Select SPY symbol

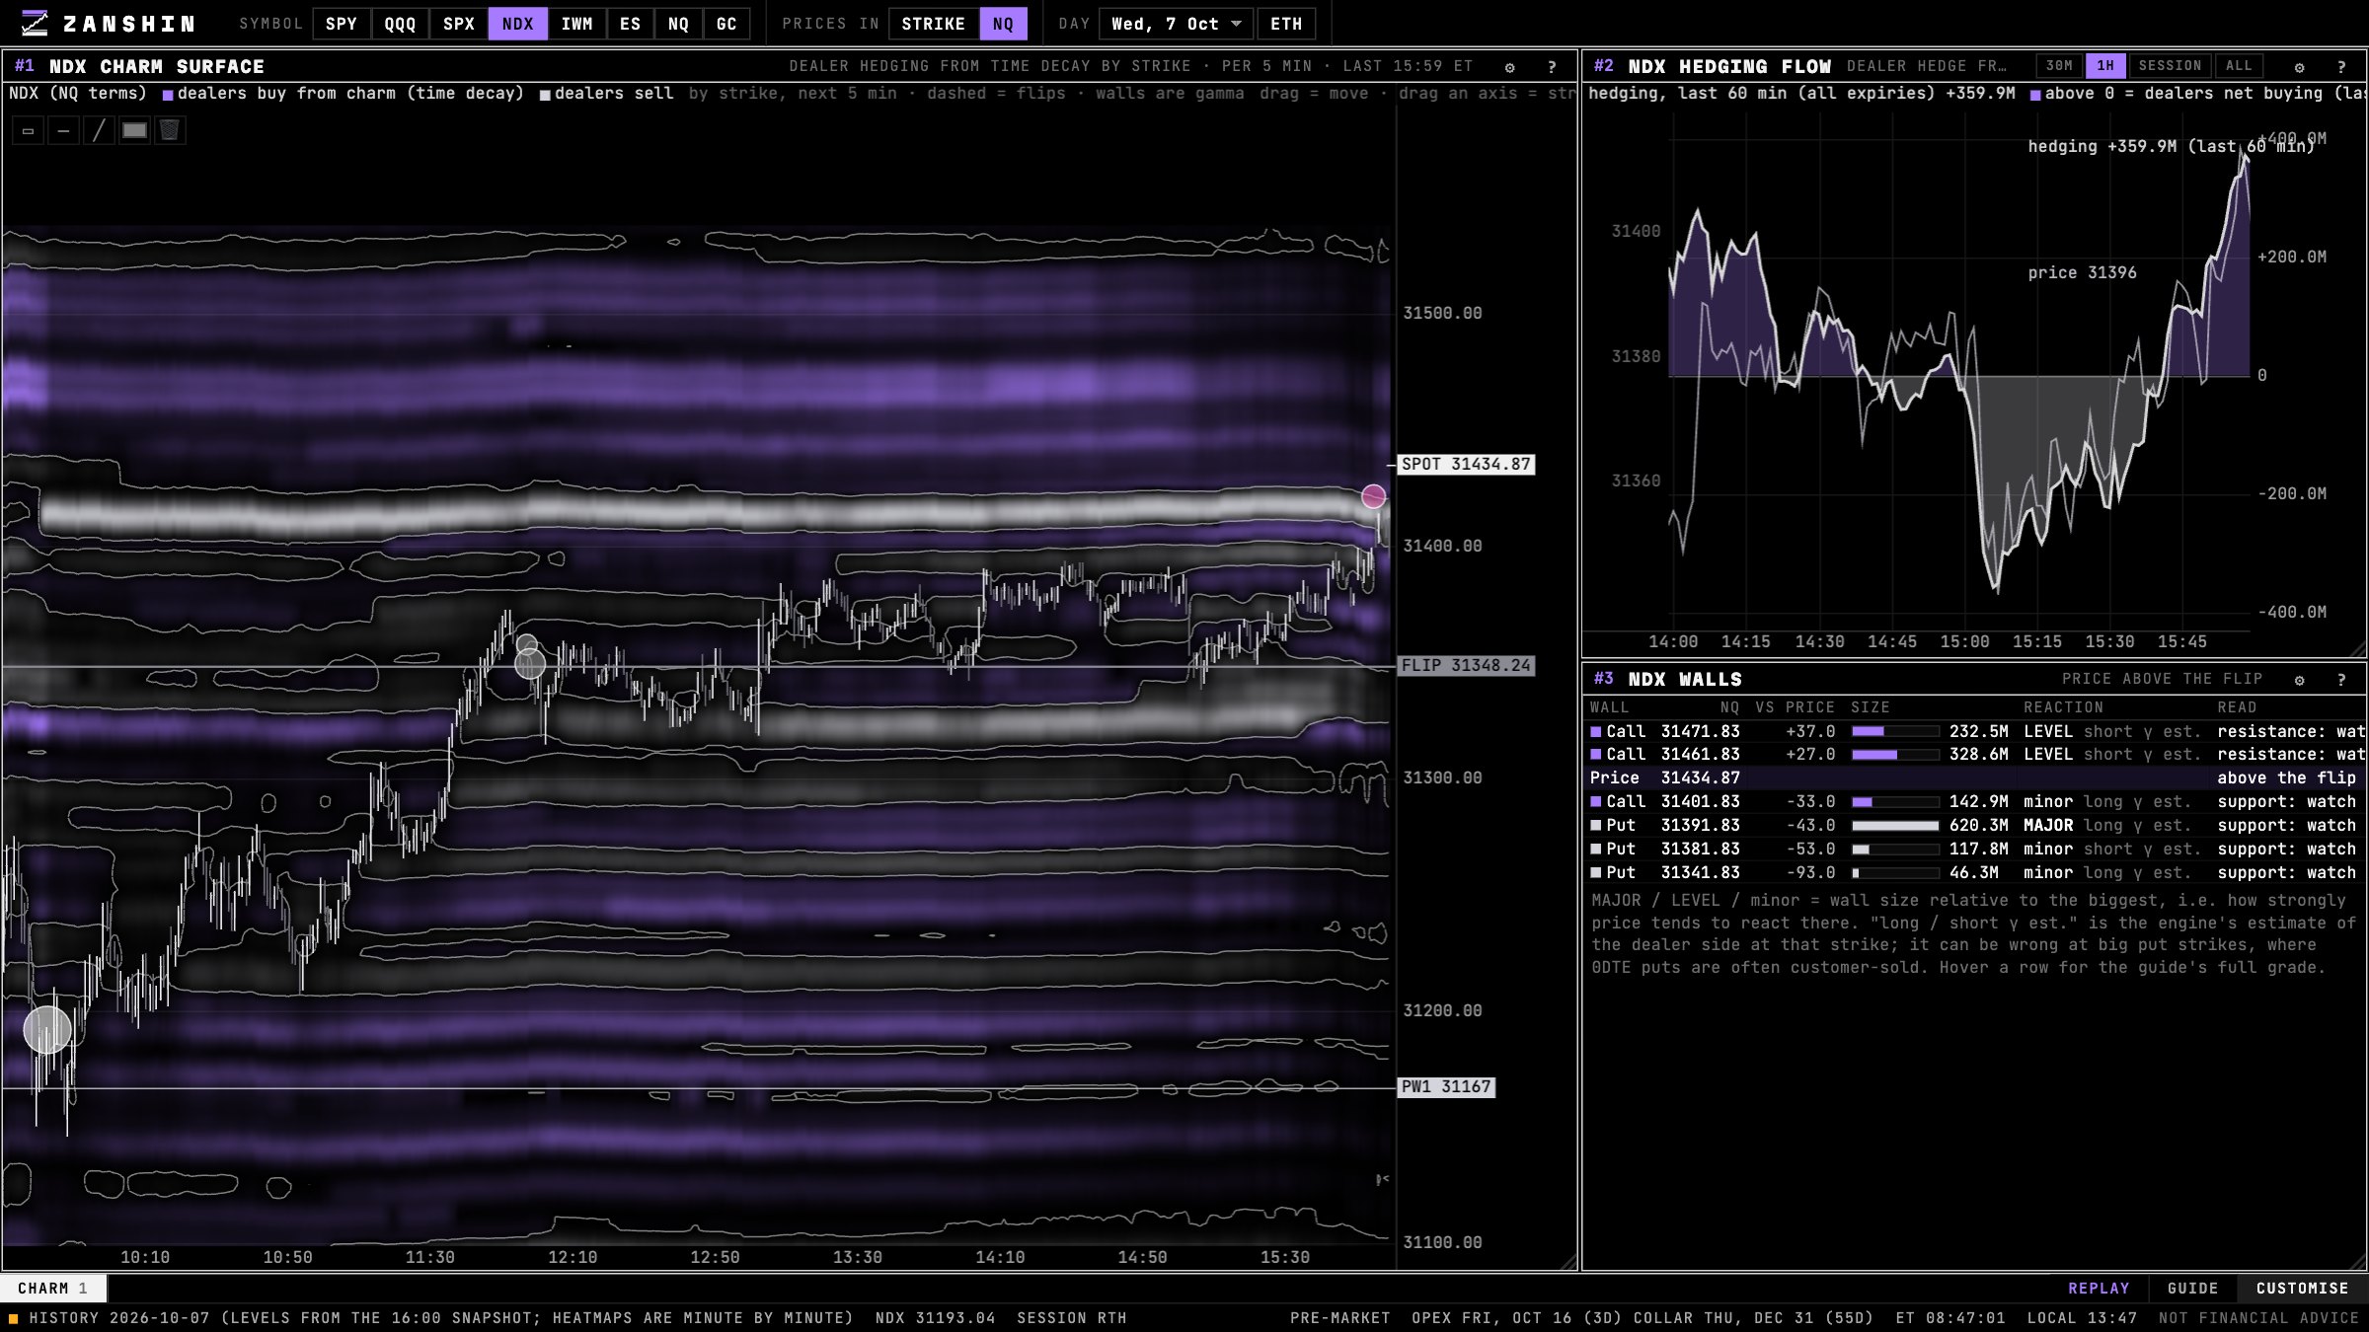342,24
